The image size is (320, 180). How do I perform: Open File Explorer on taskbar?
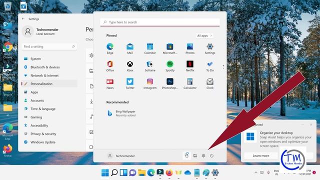pyautogui.click(x=141, y=172)
